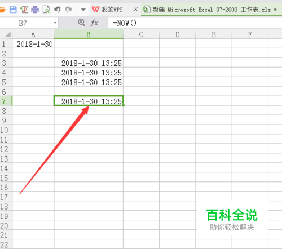Viewport: 282px width, 249px height.
Task: Open the Name Box dropdown arrow
Action: pyautogui.click(x=55, y=23)
